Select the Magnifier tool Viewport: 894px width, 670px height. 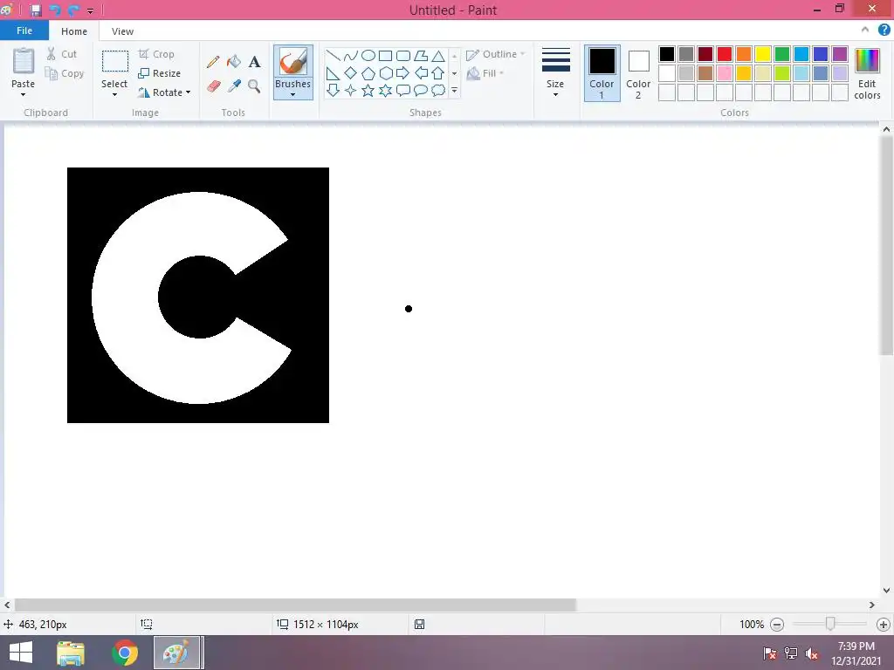point(254,86)
